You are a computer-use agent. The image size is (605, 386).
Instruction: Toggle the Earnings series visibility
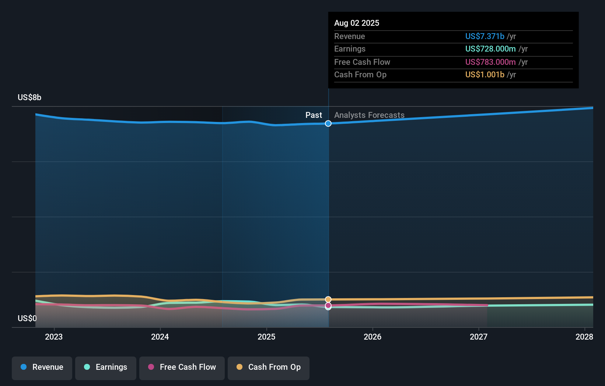pos(106,368)
